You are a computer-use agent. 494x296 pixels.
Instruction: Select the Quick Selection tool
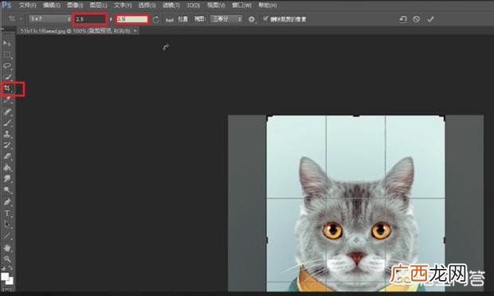[x=7, y=77]
